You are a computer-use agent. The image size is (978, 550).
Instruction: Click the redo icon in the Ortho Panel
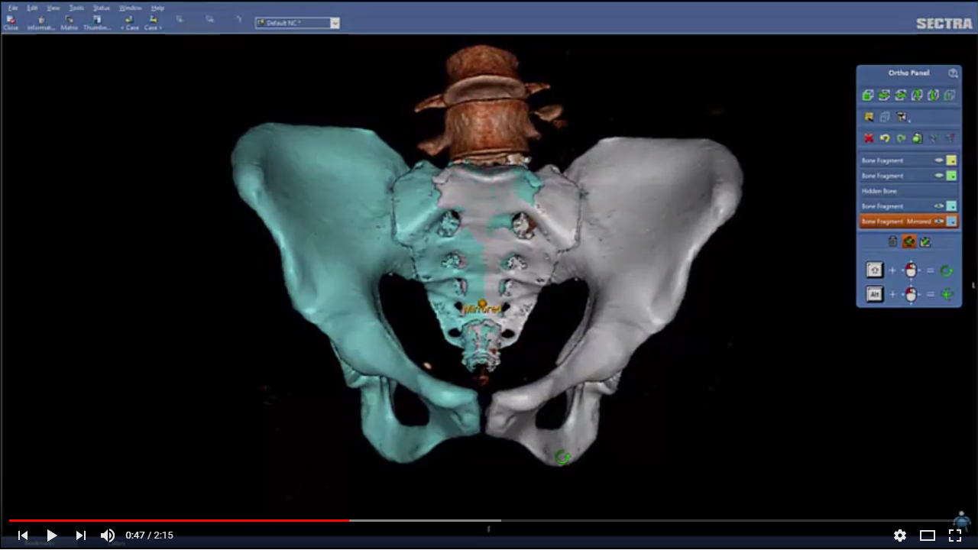coord(900,137)
